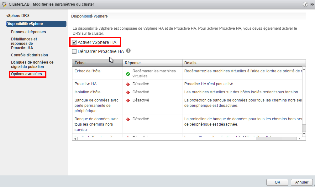Click the table's scroll left arrow
Image resolution: width=315 pixels, height=187 pixels.
tap(75, 139)
